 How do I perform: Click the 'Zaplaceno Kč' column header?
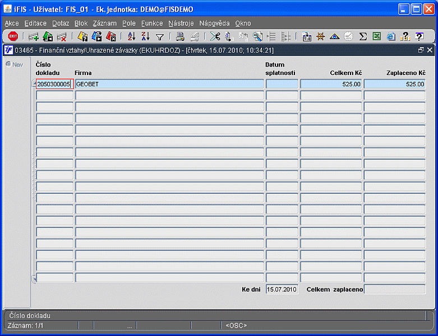coord(406,73)
